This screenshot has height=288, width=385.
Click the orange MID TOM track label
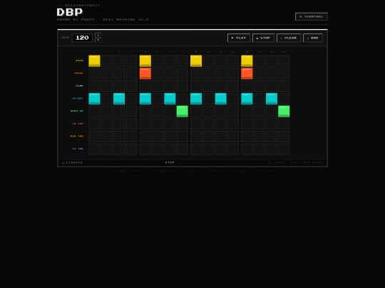pos(77,136)
